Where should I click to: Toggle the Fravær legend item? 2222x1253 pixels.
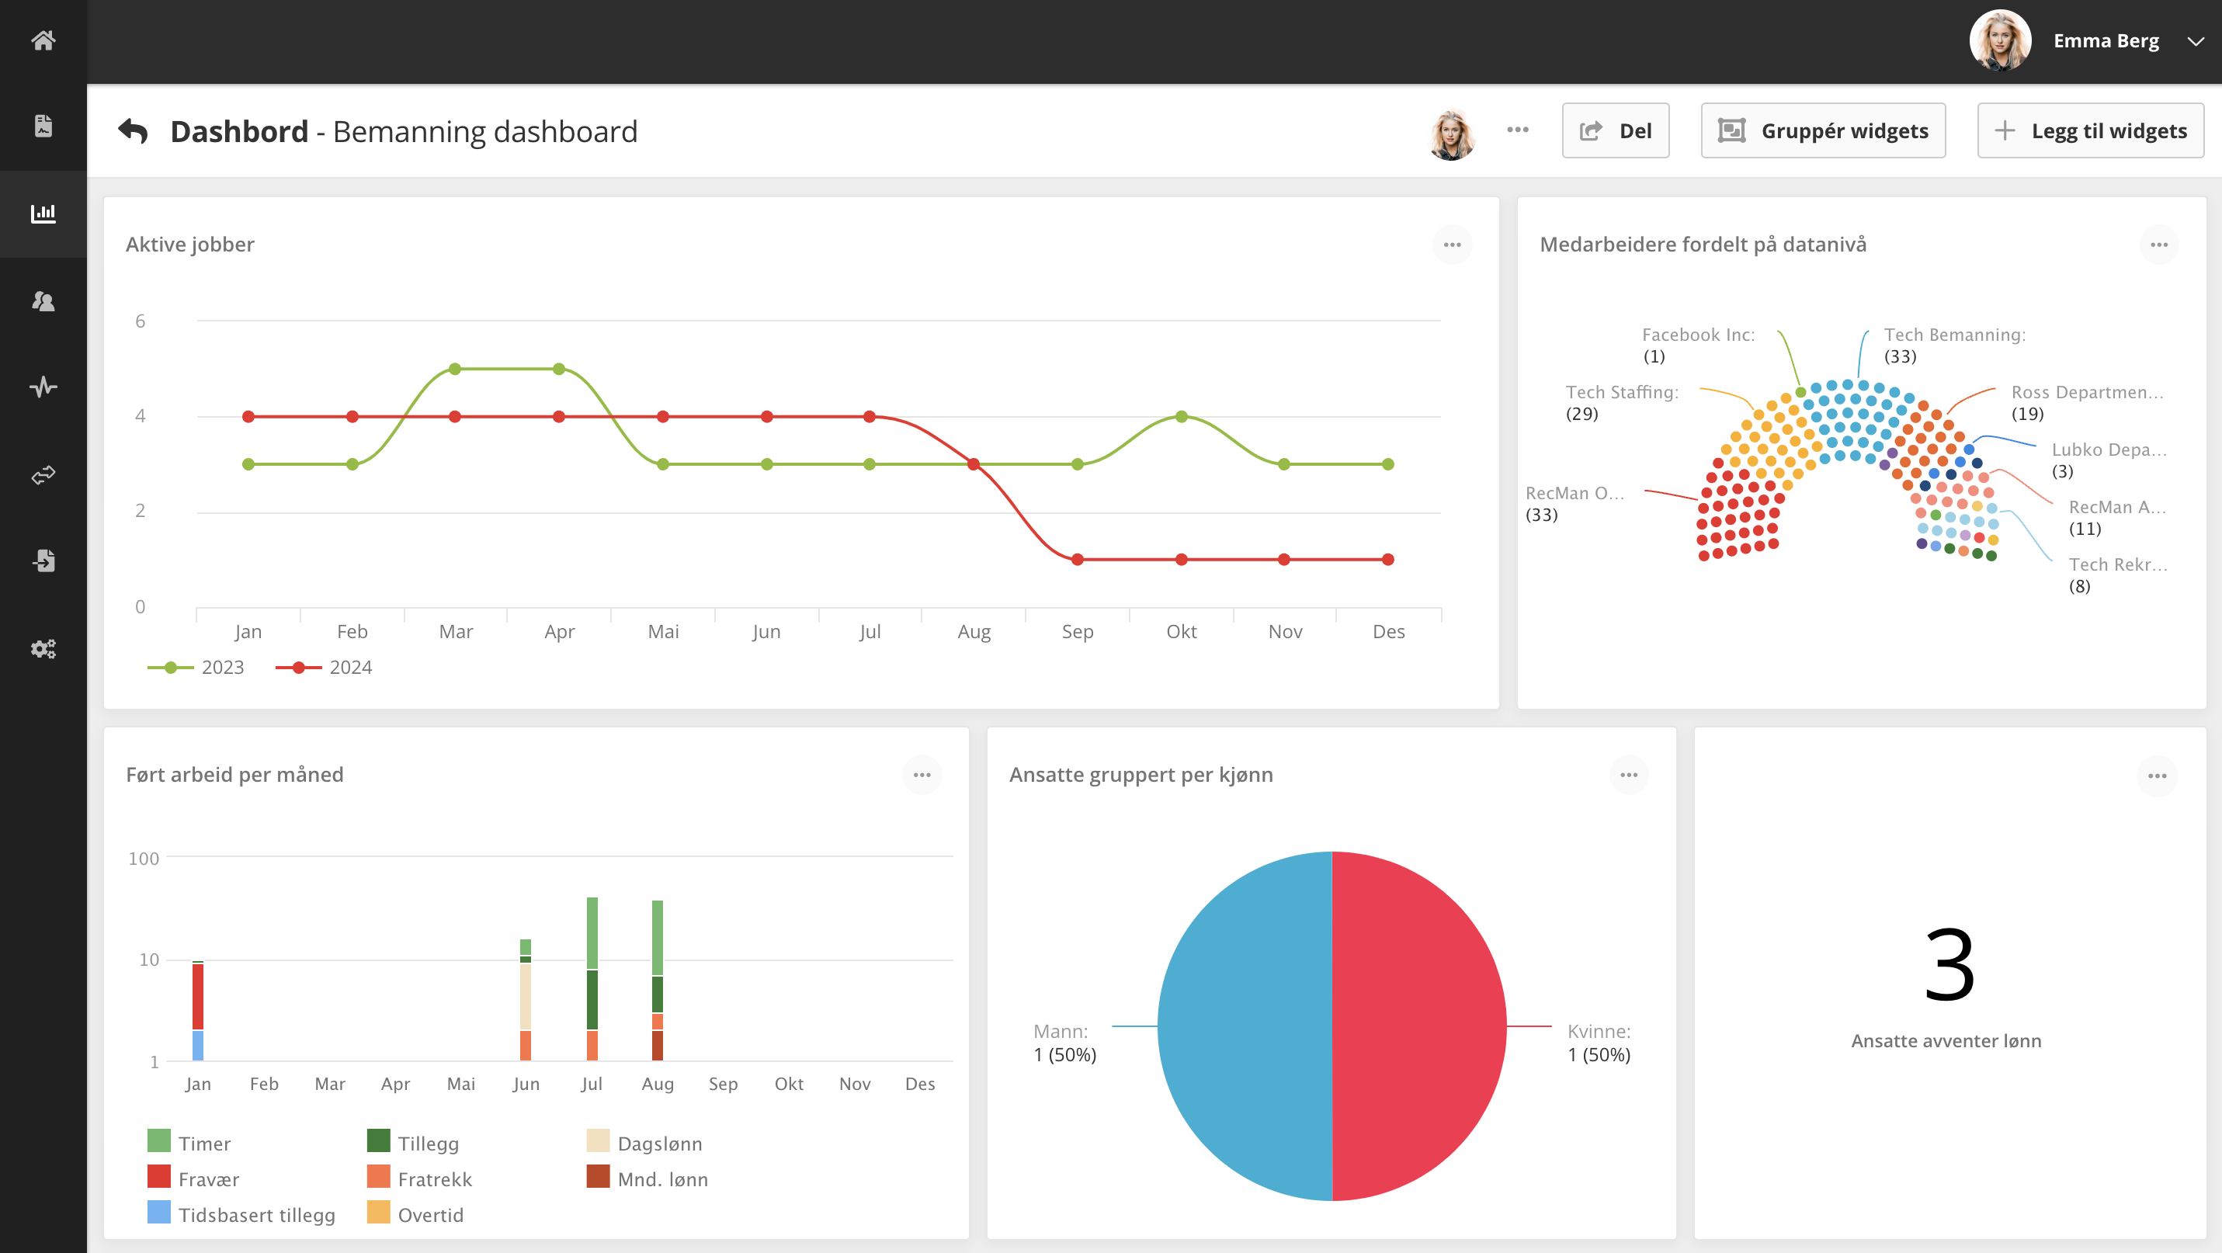point(208,1178)
